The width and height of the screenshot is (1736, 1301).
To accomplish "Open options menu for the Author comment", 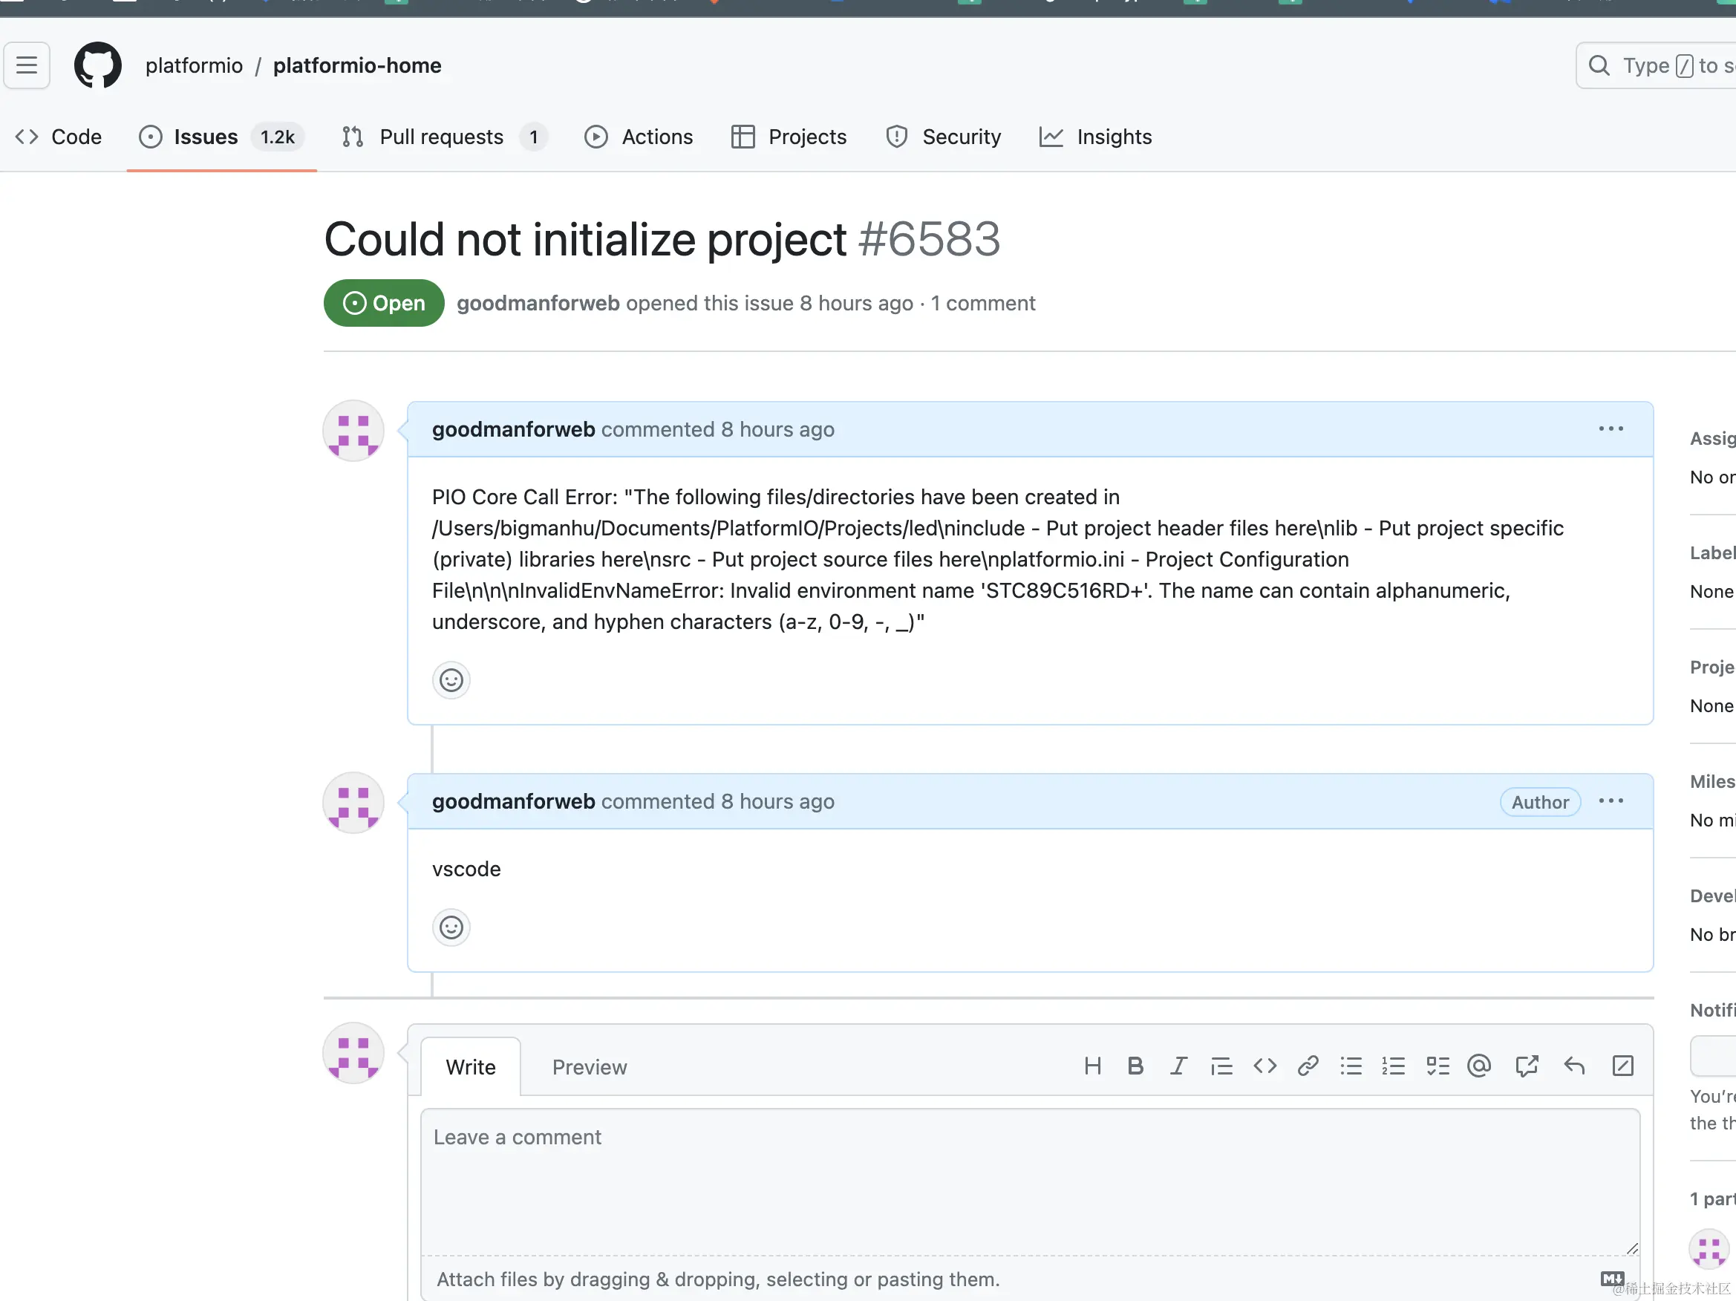I will [x=1611, y=801].
